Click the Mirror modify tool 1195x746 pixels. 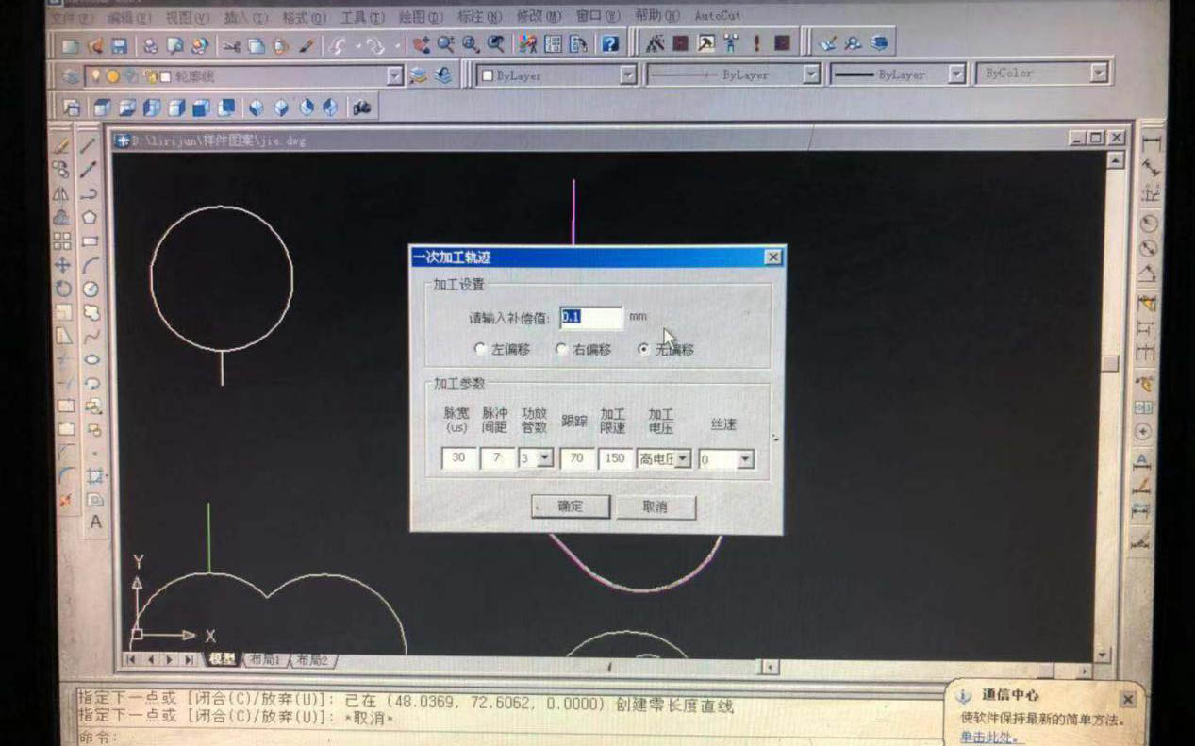tap(61, 193)
